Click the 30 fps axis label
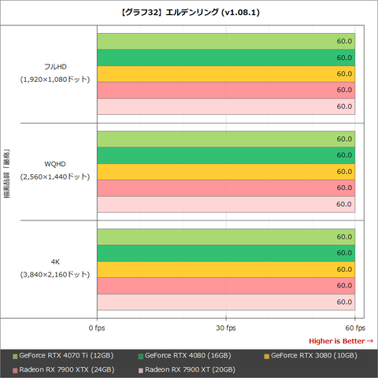378x378 pixels. click(226, 328)
